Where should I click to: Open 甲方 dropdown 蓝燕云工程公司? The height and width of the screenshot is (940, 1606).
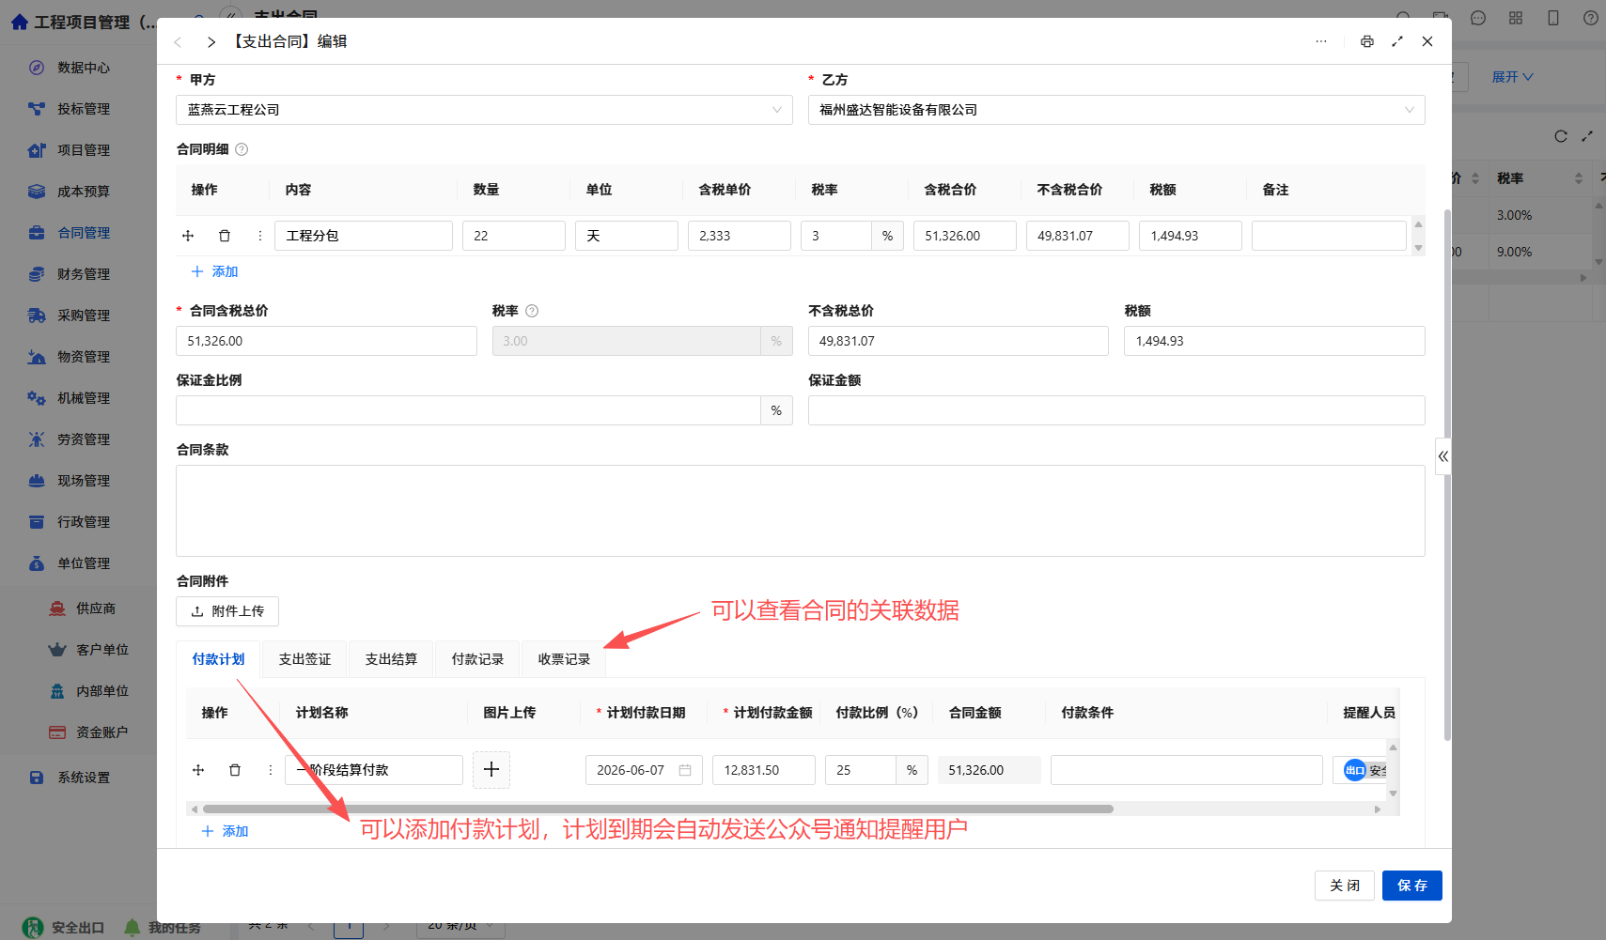point(484,110)
